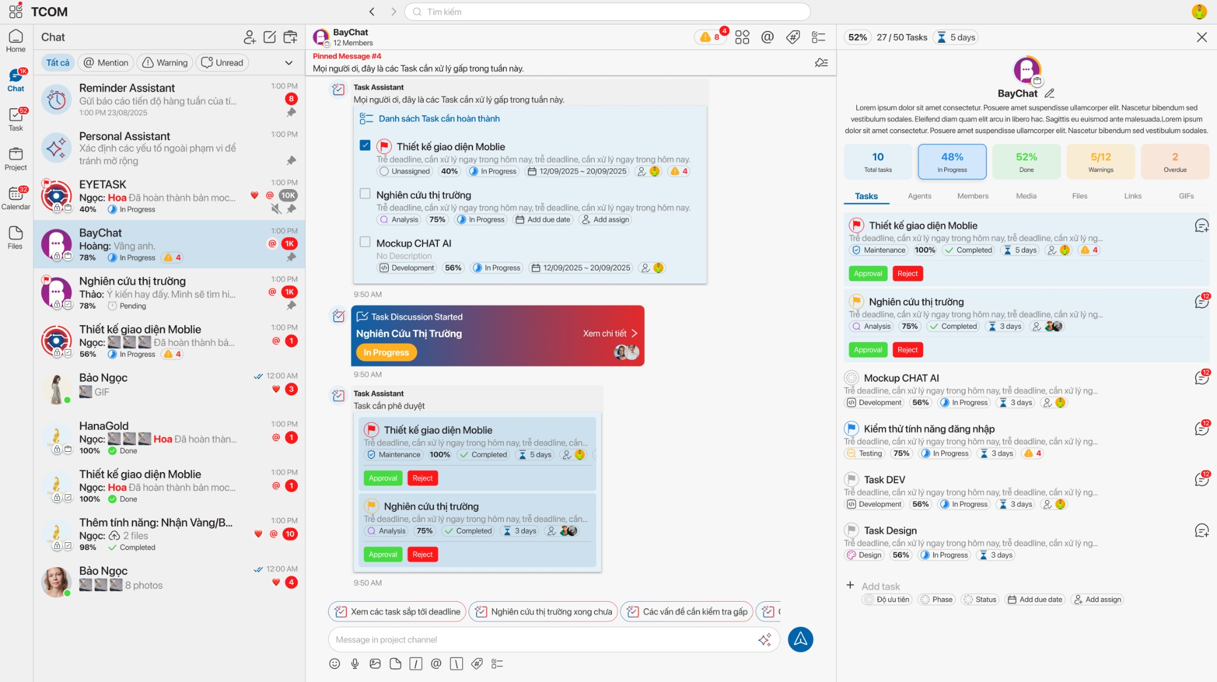Open the Calendar in the sidebar
This screenshot has width=1217, height=682.
pos(16,198)
